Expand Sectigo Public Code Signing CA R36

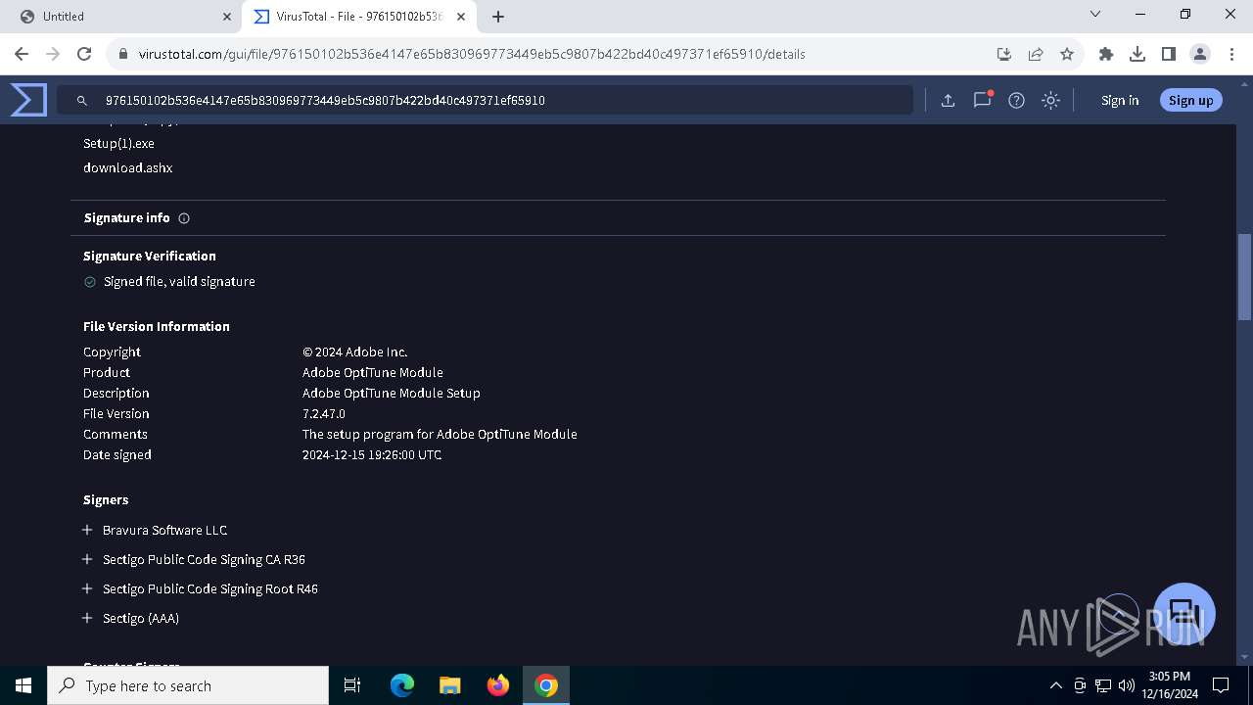tap(87, 559)
